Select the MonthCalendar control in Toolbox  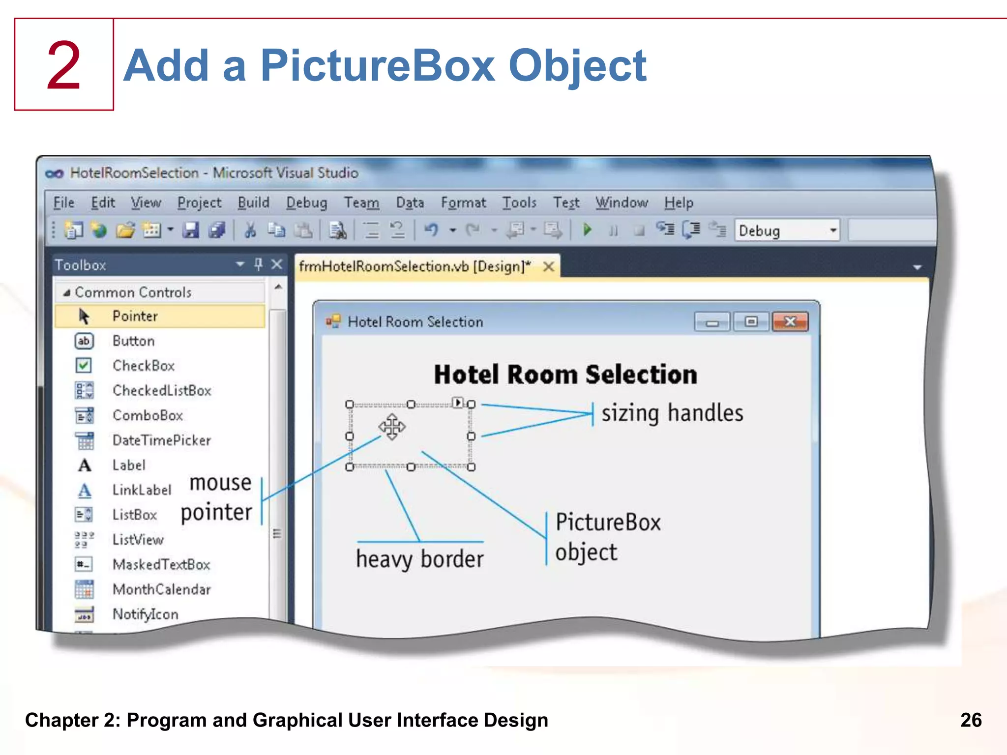coord(160,589)
